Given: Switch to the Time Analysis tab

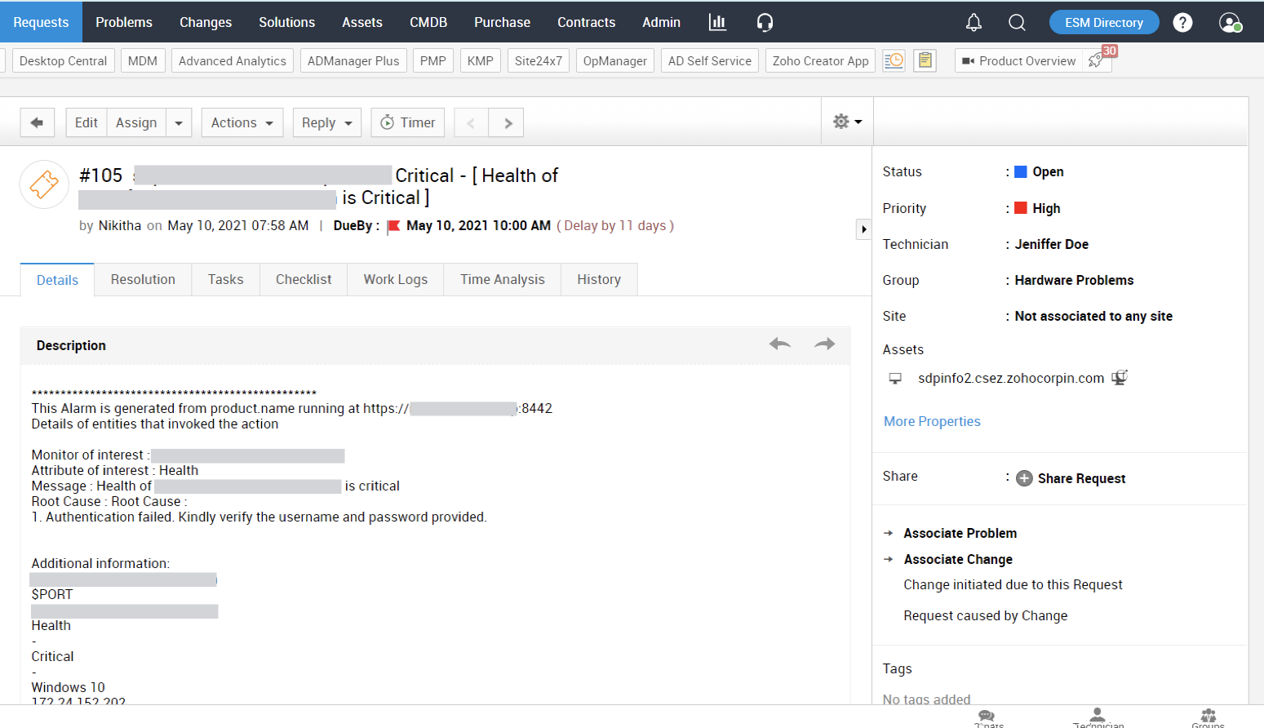Looking at the screenshot, I should [x=502, y=279].
